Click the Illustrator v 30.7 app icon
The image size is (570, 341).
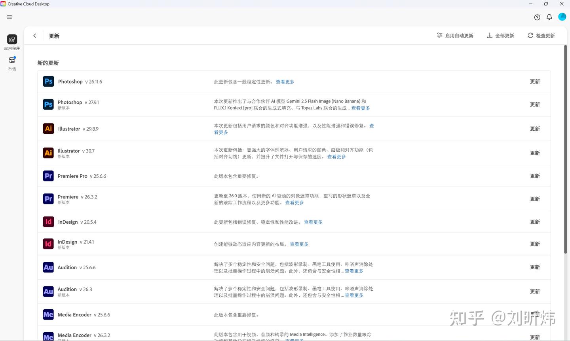pos(48,153)
